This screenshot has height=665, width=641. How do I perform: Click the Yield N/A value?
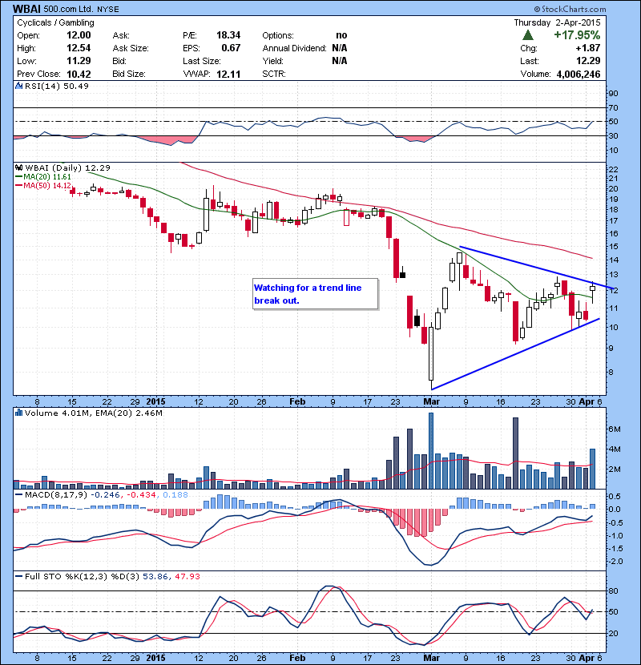340,61
